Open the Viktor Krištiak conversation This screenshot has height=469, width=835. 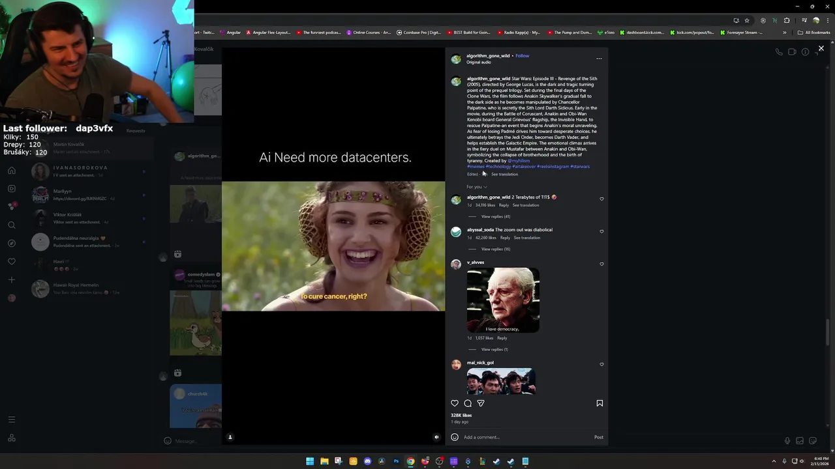click(x=88, y=218)
